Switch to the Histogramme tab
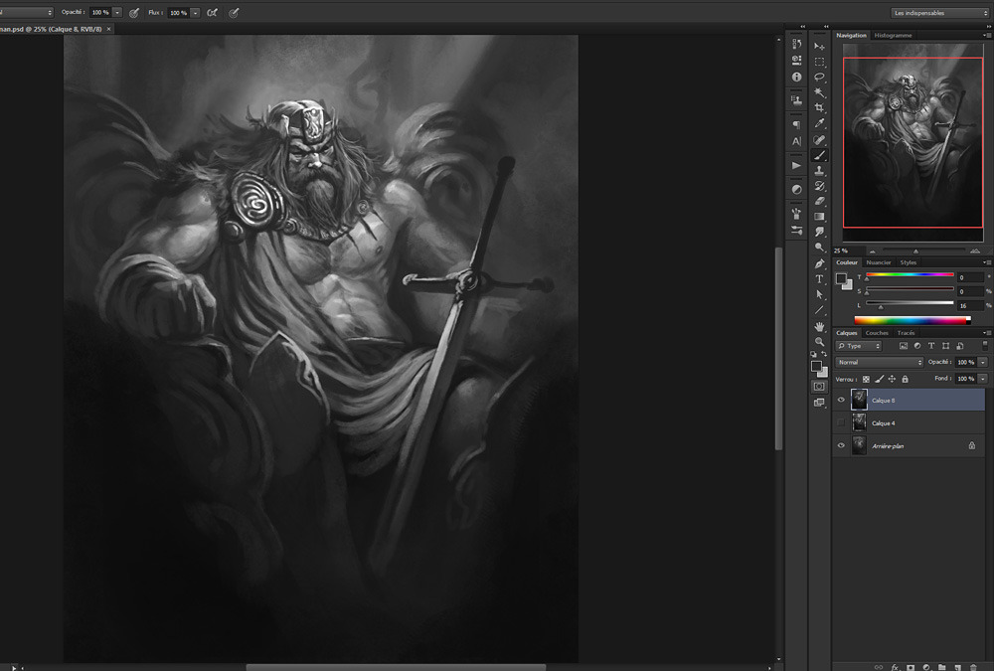Screen dimensions: 994x671 point(893,36)
